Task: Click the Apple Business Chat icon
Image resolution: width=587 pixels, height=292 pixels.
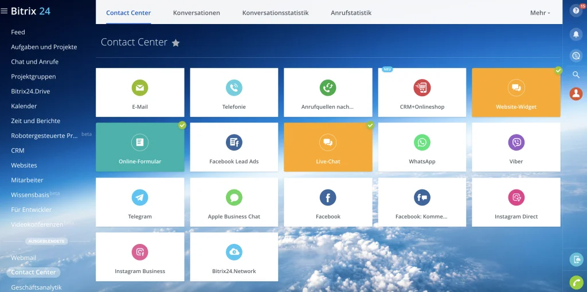Action: 234,198
